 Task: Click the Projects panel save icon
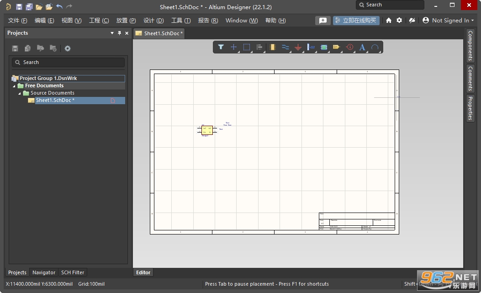pos(15,48)
